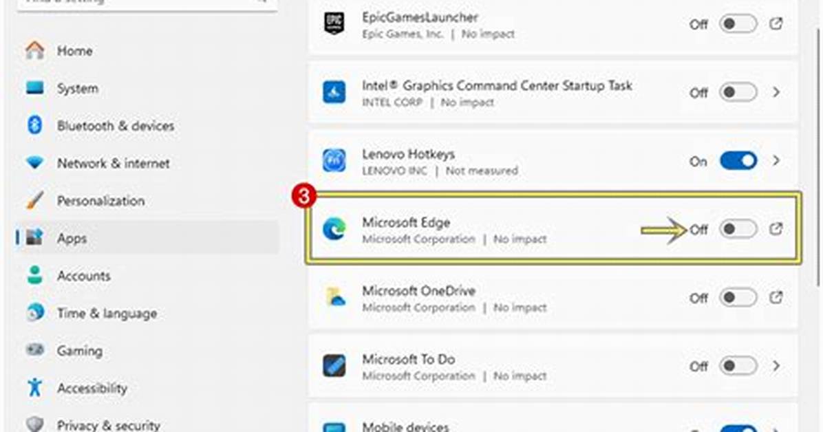This screenshot has height=432, width=823.
Task: Expand Lenovo Hotkeys row chevron
Action: pyautogui.click(x=776, y=160)
